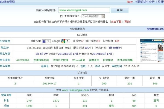Click the Baidu snapshot date 2013-9-17
Viewport: 164px width, 109px height.
pyautogui.click(x=49, y=84)
